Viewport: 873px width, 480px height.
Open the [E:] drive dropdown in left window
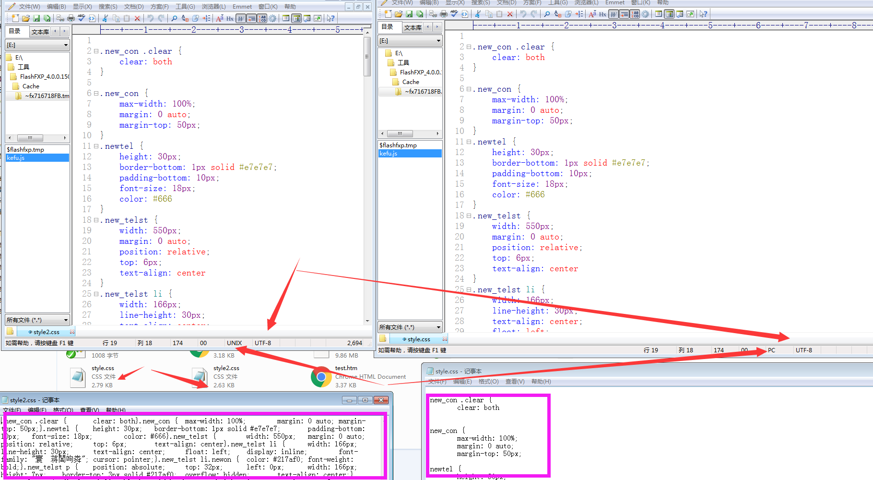coord(37,45)
